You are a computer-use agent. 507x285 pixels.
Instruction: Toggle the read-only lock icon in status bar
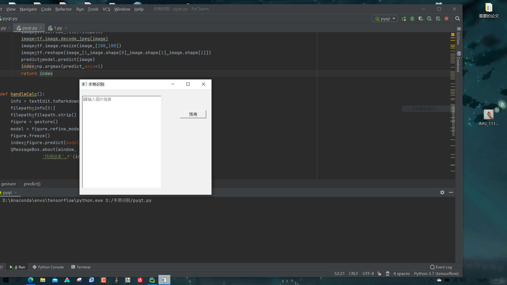[x=379, y=274]
